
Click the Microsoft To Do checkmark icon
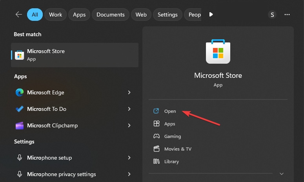[x=20, y=109]
